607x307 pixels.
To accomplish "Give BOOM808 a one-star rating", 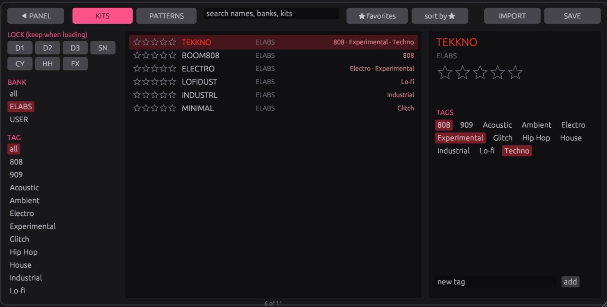I will 137,55.
